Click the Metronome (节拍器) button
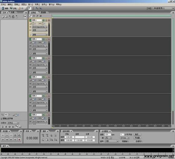Viewport: 175px width, 159px height. [137, 138]
